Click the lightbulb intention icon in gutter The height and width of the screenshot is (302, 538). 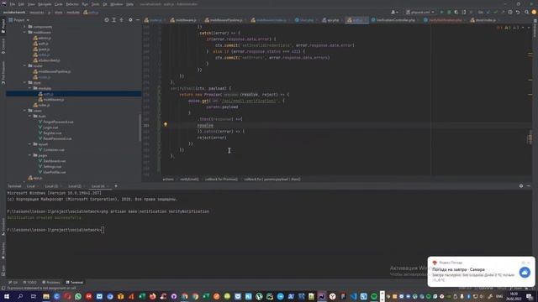[166, 125]
